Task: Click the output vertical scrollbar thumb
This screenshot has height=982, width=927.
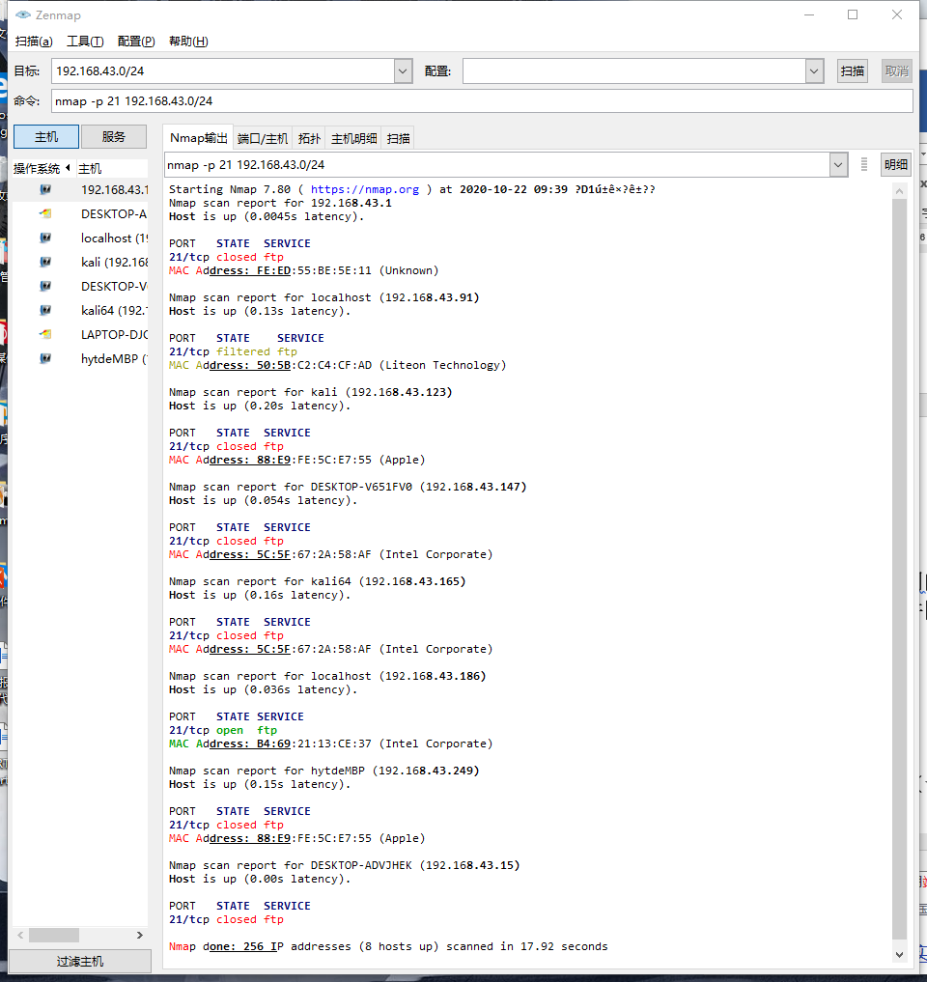Action: coord(899,570)
